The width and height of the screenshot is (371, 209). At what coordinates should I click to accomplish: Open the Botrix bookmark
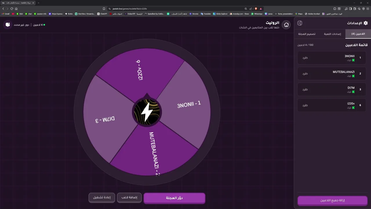(69, 14)
